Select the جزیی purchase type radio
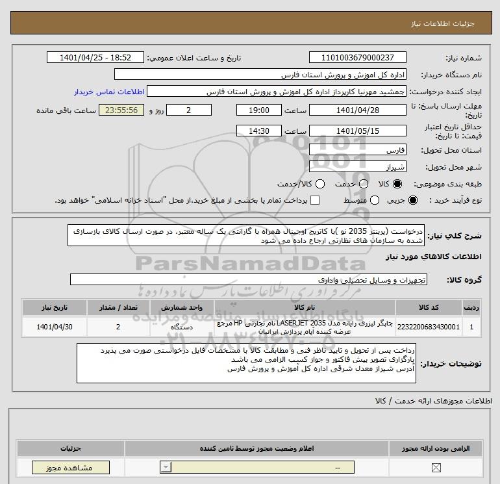500x484 pixels. [412, 200]
